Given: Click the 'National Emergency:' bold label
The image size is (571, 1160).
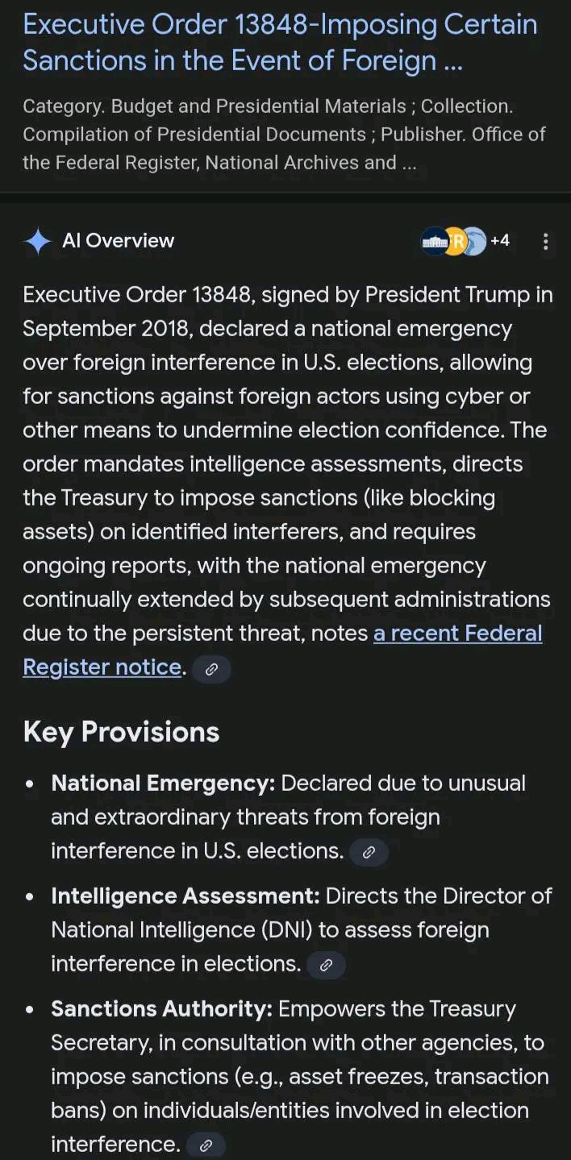Looking at the screenshot, I should tap(163, 784).
